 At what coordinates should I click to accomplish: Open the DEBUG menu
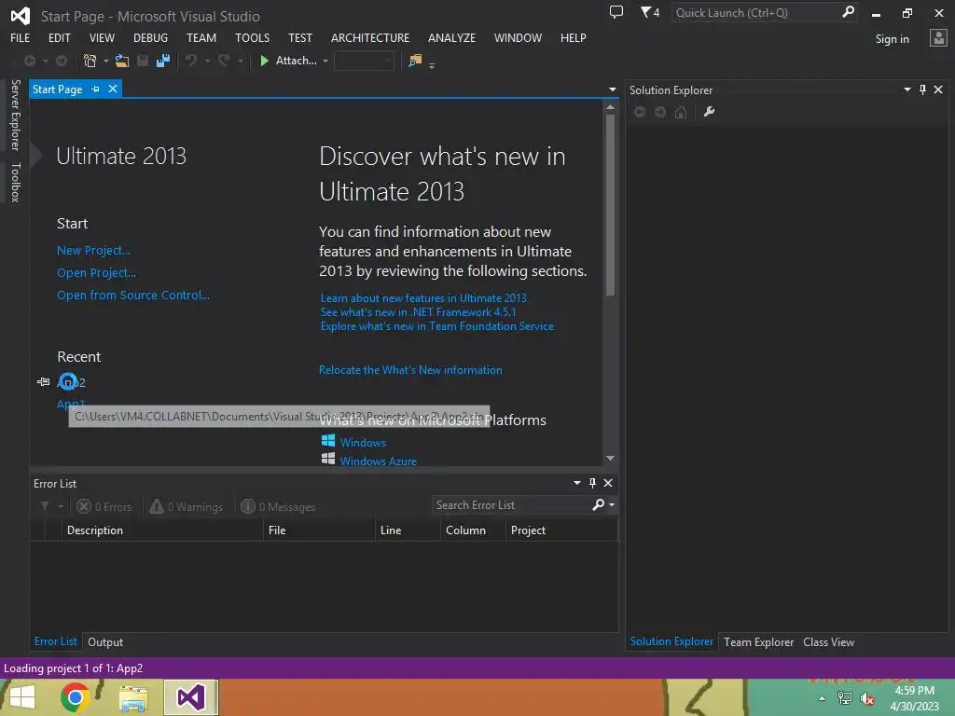tap(150, 37)
